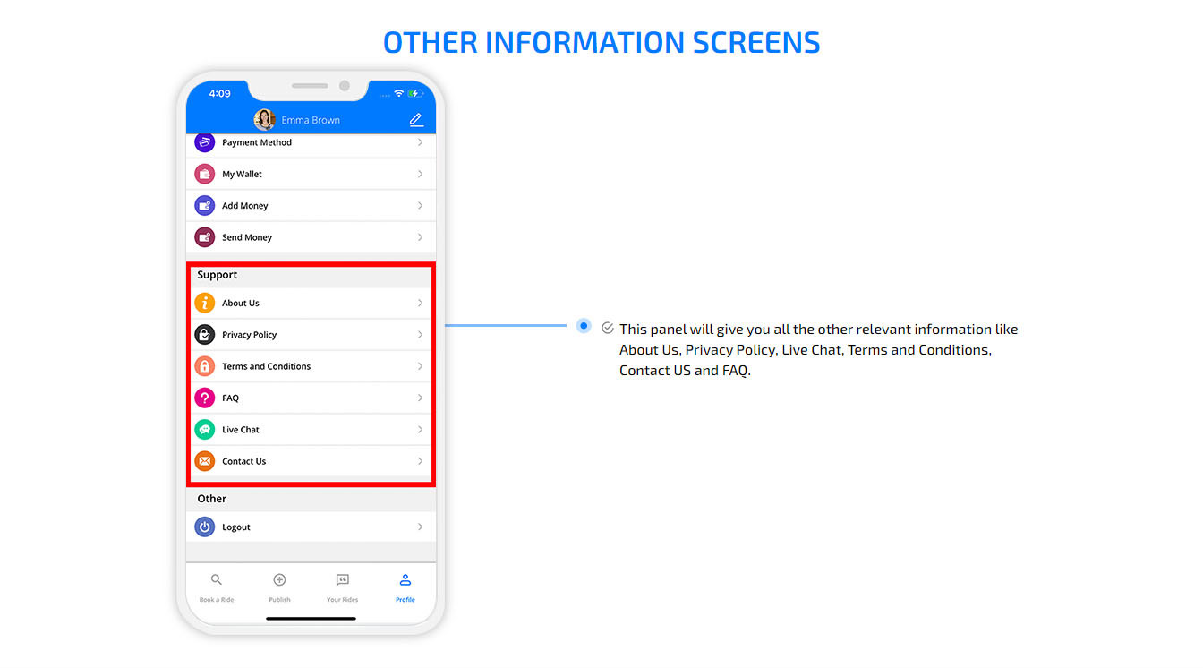
Task: Click the Privacy Policy shield icon
Action: point(205,335)
